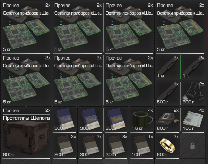Select the first Остатки приборов circuit boards

(x=26, y=28)
